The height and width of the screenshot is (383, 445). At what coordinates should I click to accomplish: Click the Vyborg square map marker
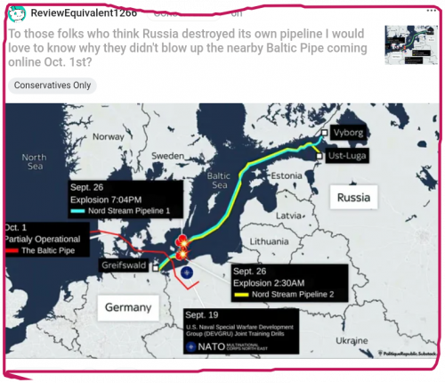click(x=325, y=133)
